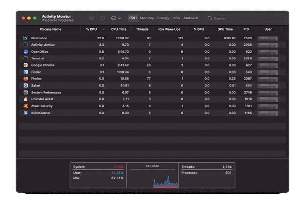Select the Google Chrome process name
The height and width of the screenshot is (213, 305).
click(43, 65)
